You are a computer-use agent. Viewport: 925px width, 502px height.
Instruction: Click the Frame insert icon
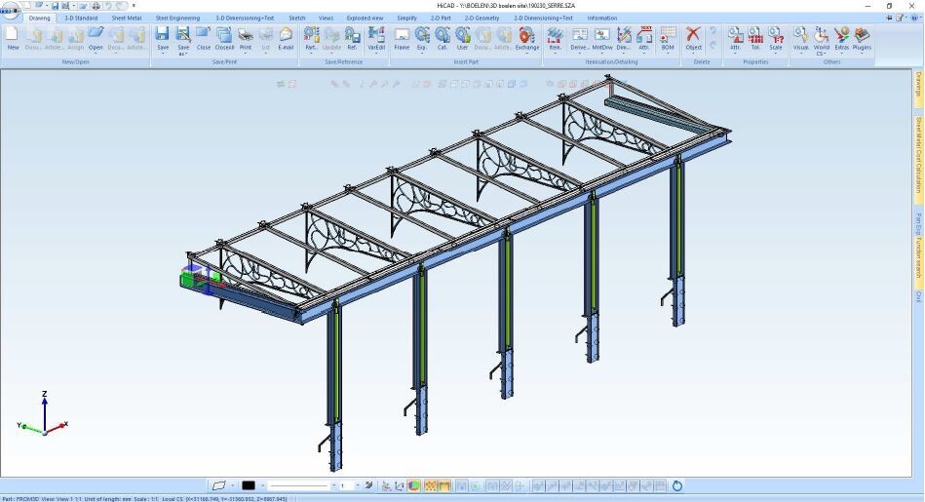pyautogui.click(x=402, y=37)
